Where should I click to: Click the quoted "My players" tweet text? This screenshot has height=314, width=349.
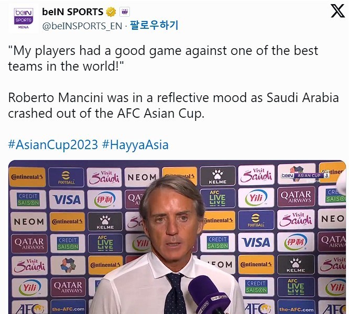coord(162,58)
